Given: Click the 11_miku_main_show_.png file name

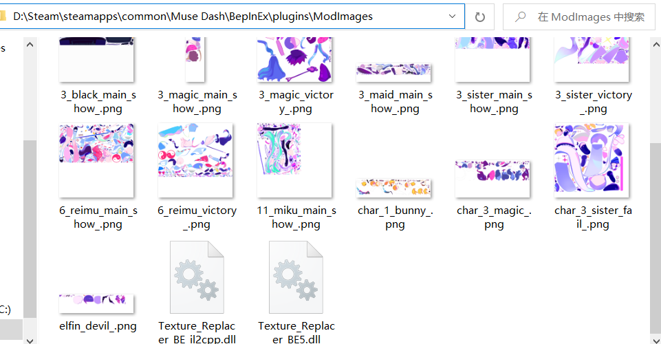Looking at the screenshot, I should (296, 217).
